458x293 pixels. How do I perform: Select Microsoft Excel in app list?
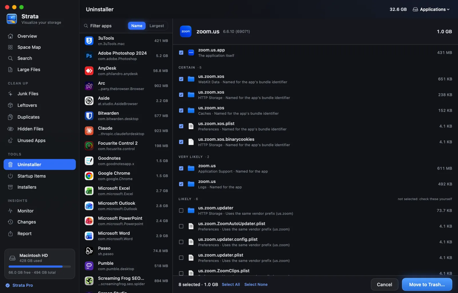point(126,191)
